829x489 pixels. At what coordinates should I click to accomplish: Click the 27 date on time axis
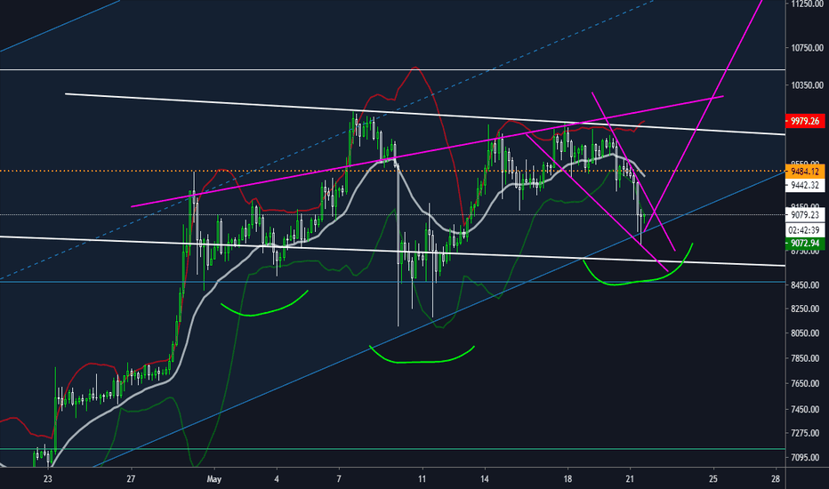[x=131, y=479]
